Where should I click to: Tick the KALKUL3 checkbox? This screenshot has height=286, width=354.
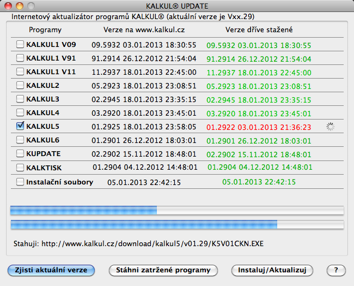20,99
